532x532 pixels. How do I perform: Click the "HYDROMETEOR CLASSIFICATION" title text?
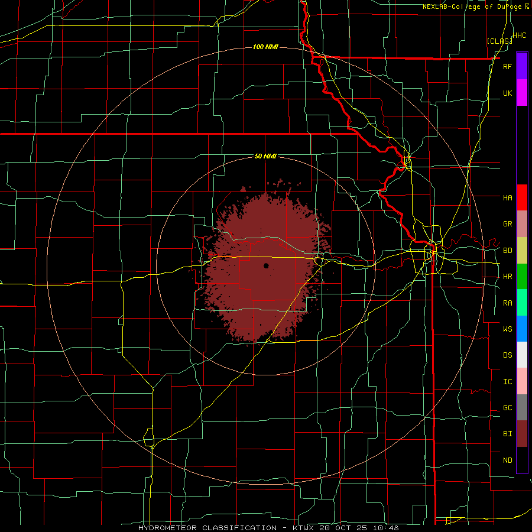[207, 528]
